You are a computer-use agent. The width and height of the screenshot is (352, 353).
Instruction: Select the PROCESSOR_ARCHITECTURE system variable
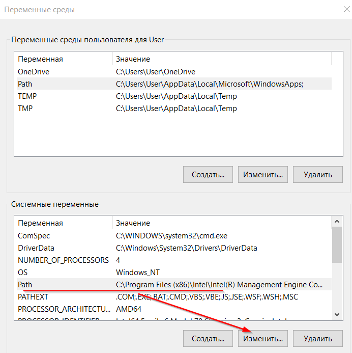64,309
